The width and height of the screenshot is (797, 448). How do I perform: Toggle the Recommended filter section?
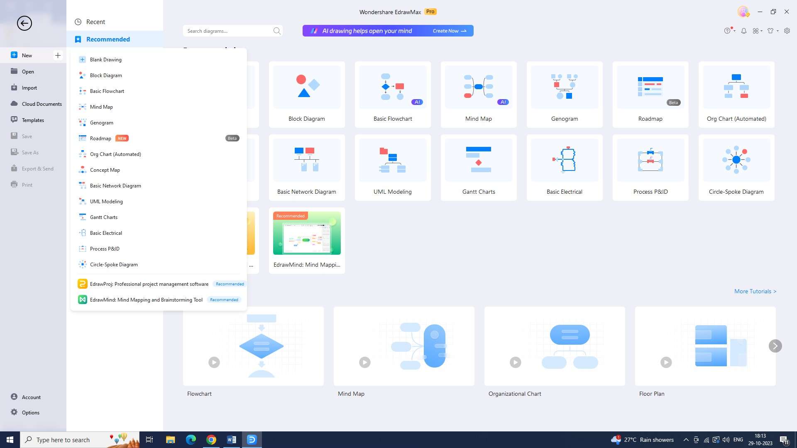[x=108, y=39]
